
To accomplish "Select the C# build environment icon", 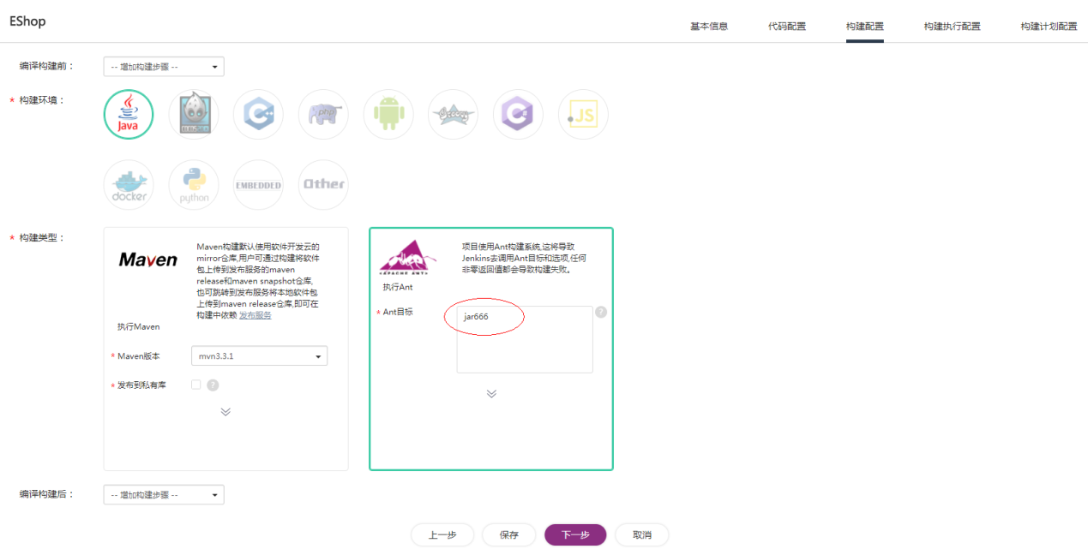I will point(518,115).
